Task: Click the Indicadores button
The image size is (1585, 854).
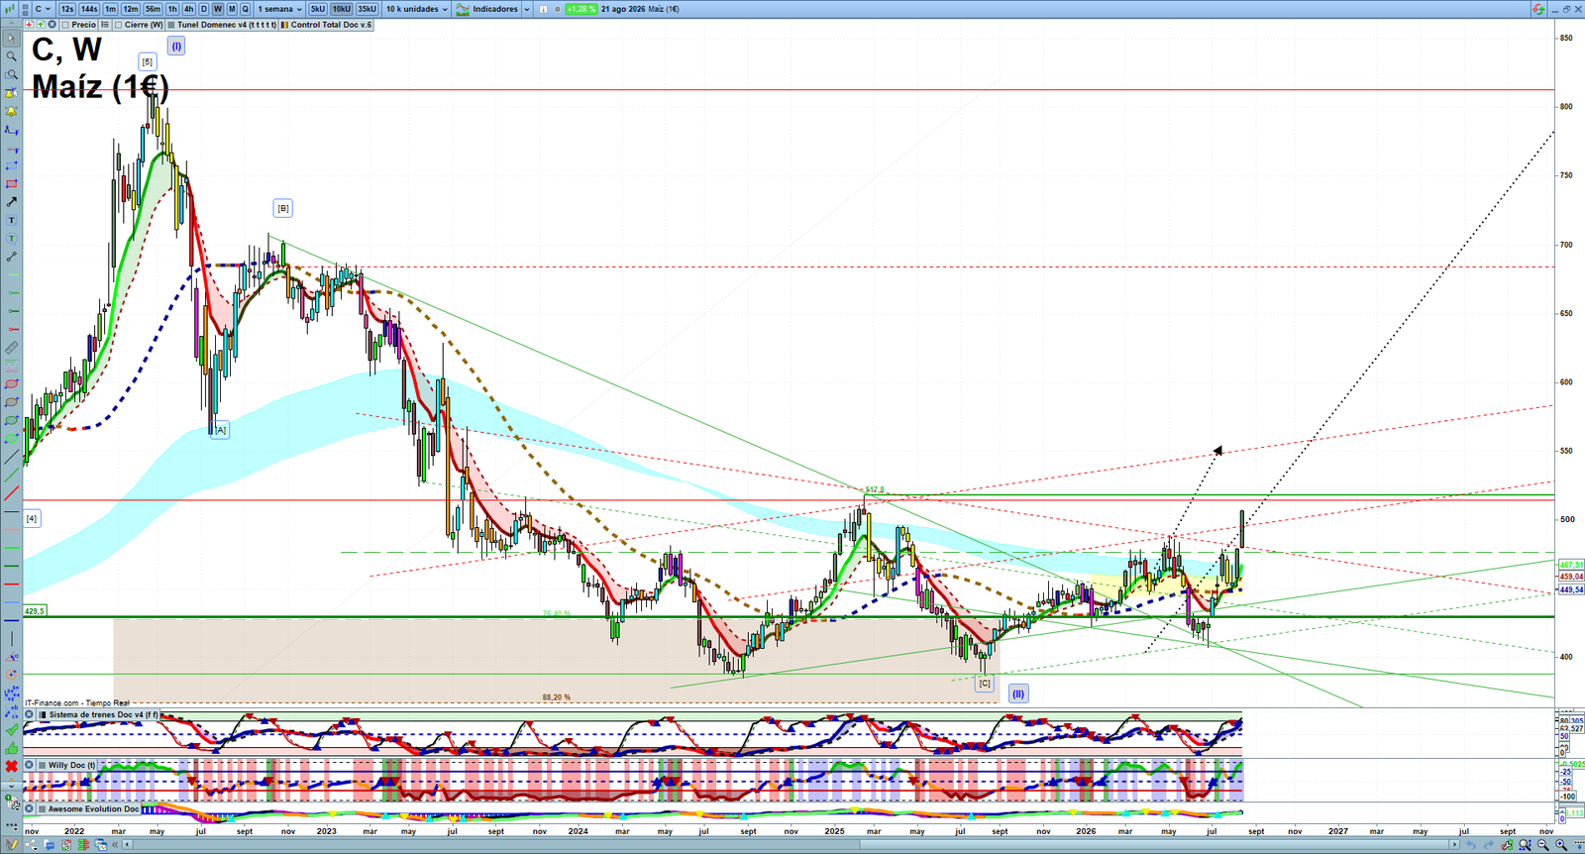Action: point(488,9)
